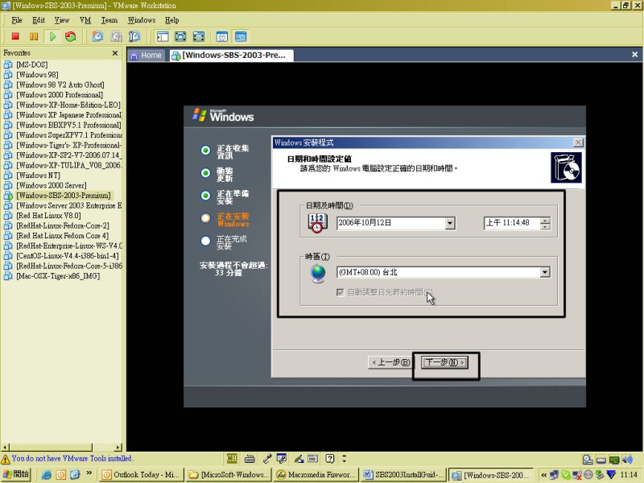The image size is (644, 483).
Task: Open the date dropdown showing 2006年10月12日
Action: point(450,223)
